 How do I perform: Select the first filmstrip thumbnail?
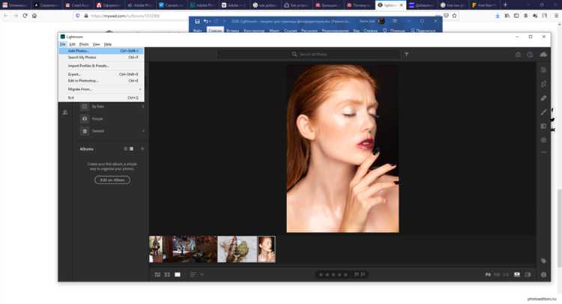156,249
